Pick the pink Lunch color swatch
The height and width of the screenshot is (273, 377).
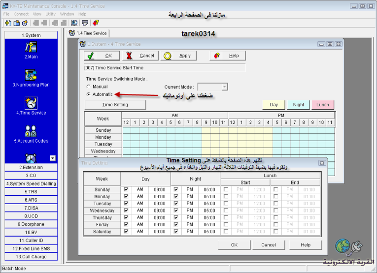point(323,105)
